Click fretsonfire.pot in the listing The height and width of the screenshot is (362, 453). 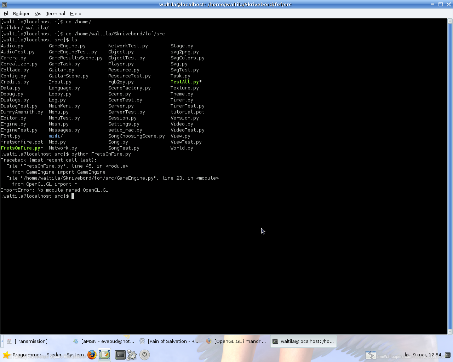click(x=22, y=142)
